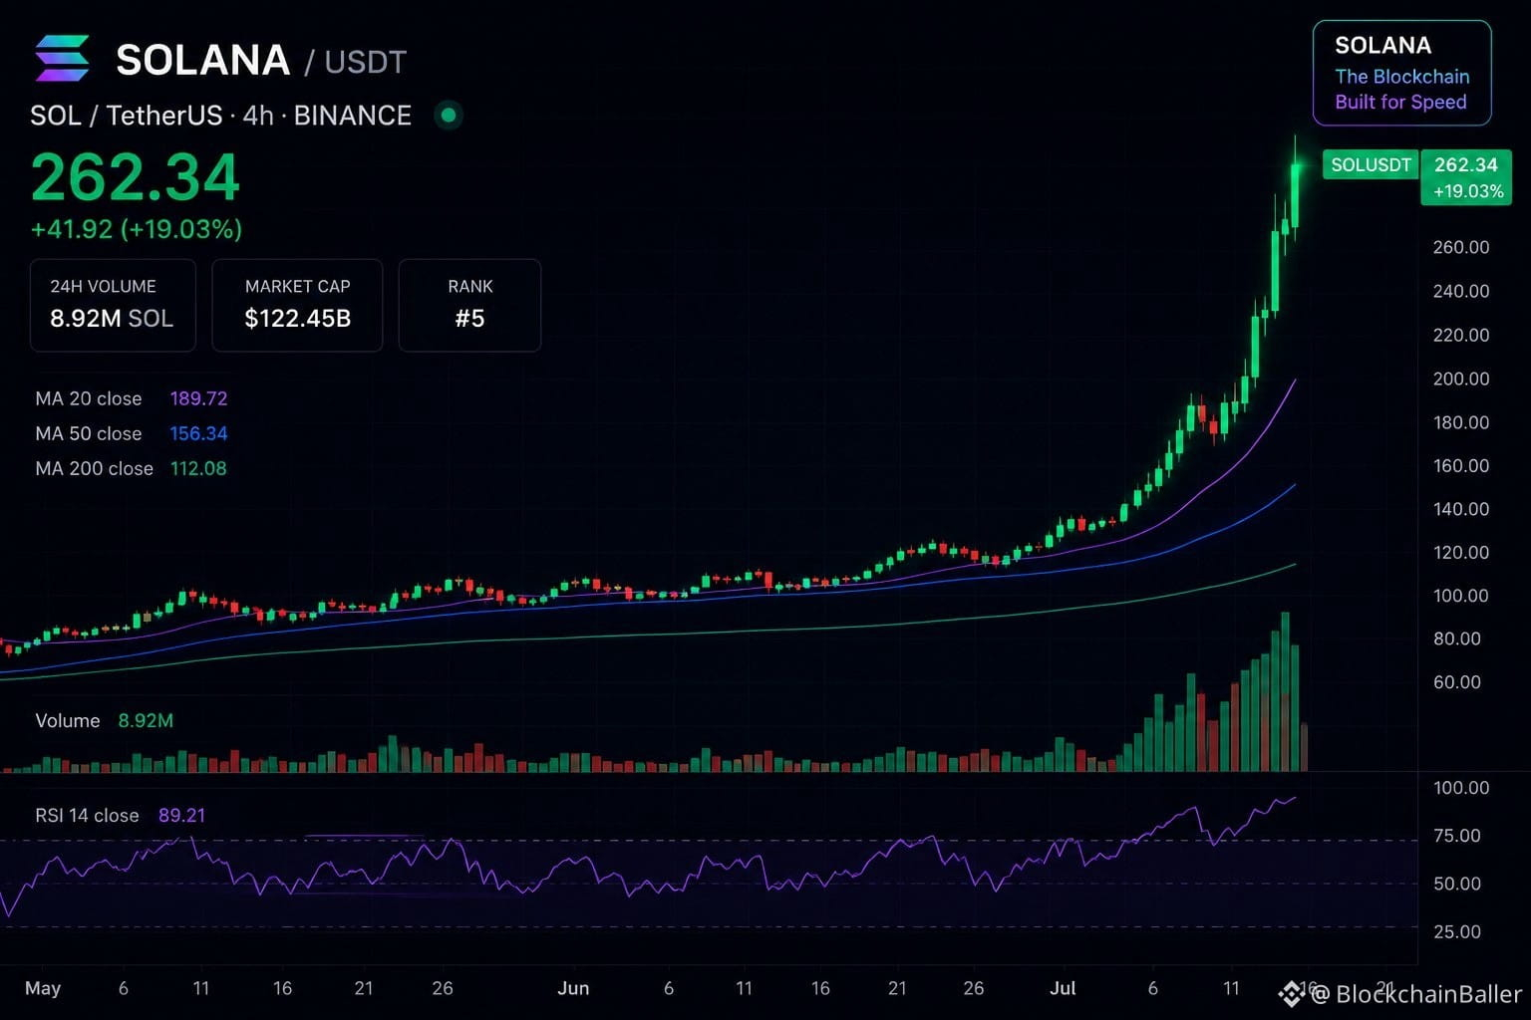The image size is (1531, 1020).
Task: Click the MA 50 value 156.34
Action: (198, 433)
